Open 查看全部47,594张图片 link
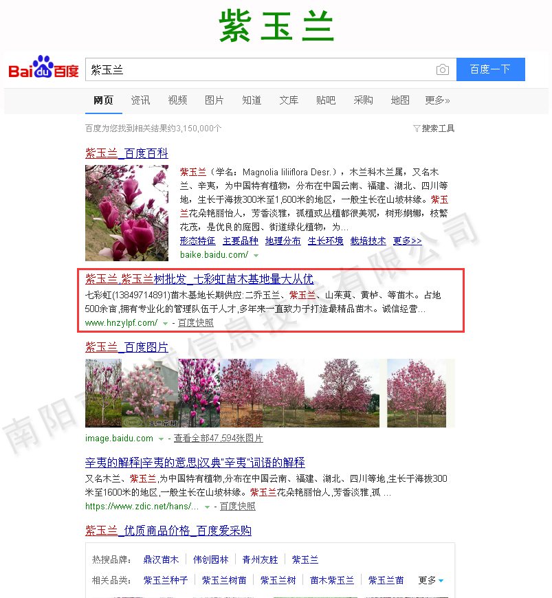 pyautogui.click(x=218, y=439)
